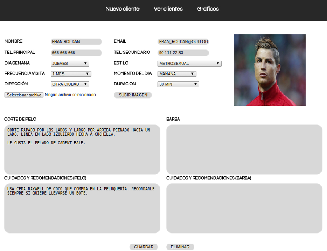Open the Gráficos section
Image resolution: width=327 pixels, height=251 pixels.
[x=207, y=9]
